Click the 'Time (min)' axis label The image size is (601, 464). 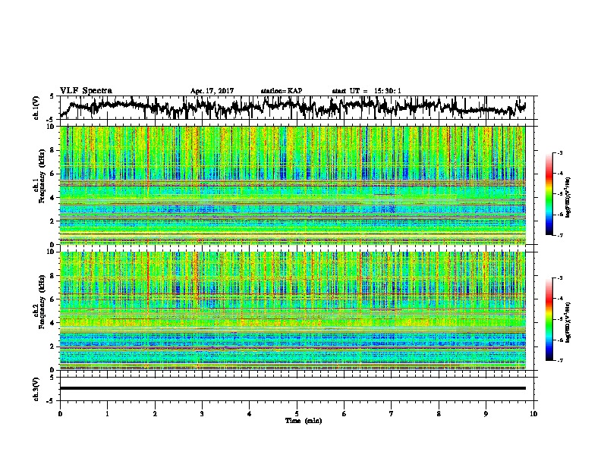pos(304,421)
